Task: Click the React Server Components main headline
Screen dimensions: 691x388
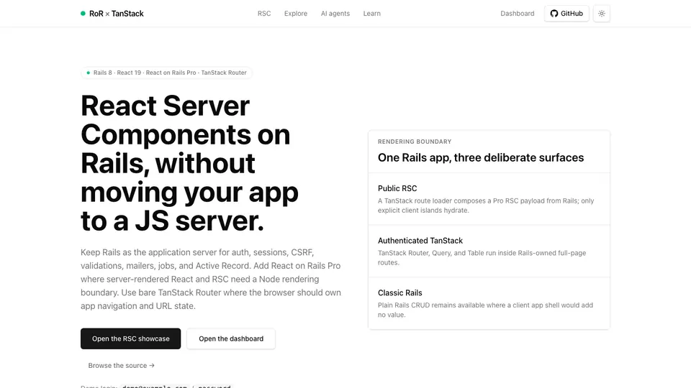Action: pyautogui.click(x=189, y=163)
